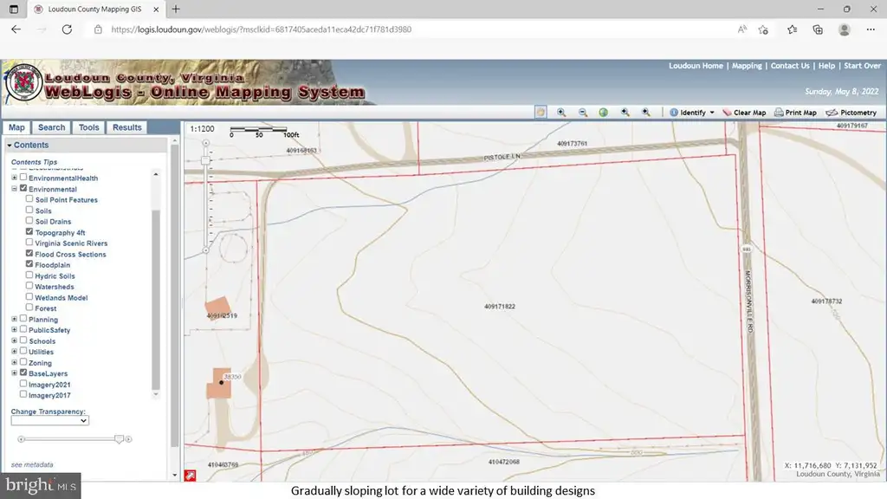Enable Virginia Scenic Rivers layer
Image resolution: width=887 pixels, height=499 pixels.
pyautogui.click(x=29, y=243)
